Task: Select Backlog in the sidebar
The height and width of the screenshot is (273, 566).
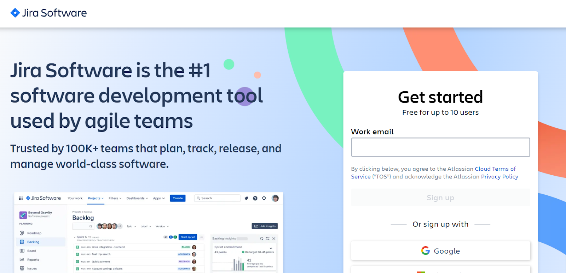Action: 41,242
